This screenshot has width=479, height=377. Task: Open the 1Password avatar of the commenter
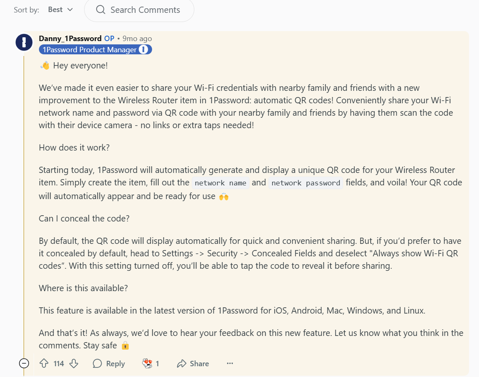[24, 43]
